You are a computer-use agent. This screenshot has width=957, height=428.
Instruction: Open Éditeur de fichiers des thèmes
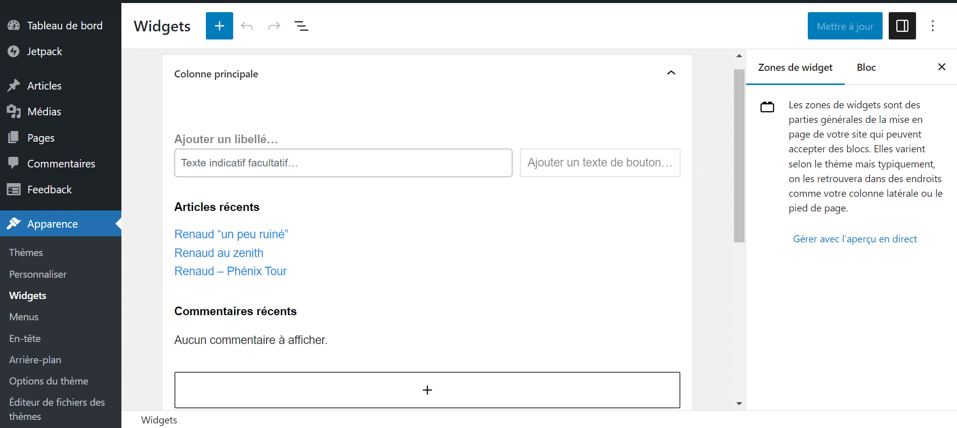tap(57, 409)
